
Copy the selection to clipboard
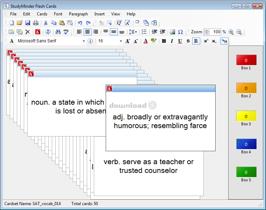tap(54, 23)
